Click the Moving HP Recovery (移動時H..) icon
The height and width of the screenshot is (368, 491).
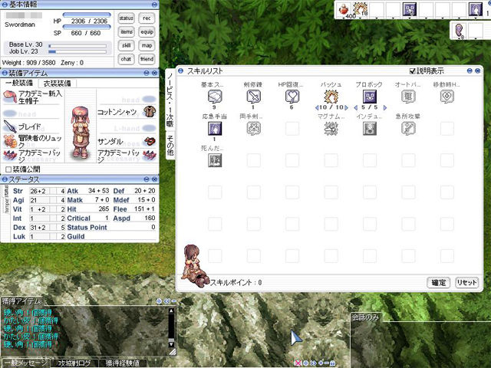pos(447,97)
